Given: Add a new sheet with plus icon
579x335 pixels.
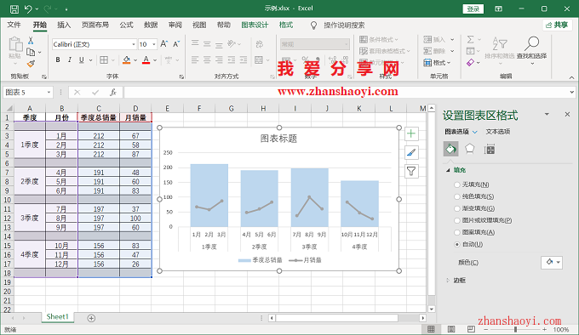Looking at the screenshot, I should (x=91, y=318).
